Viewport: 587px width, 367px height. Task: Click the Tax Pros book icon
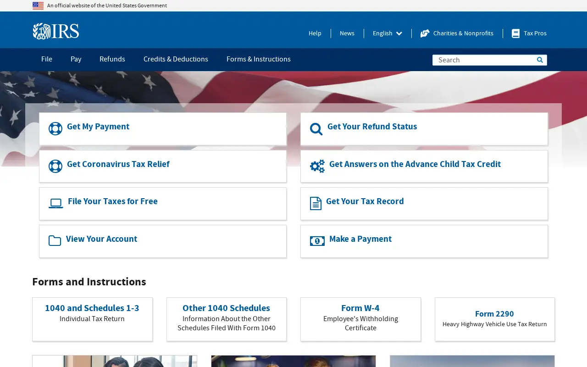coord(516,33)
